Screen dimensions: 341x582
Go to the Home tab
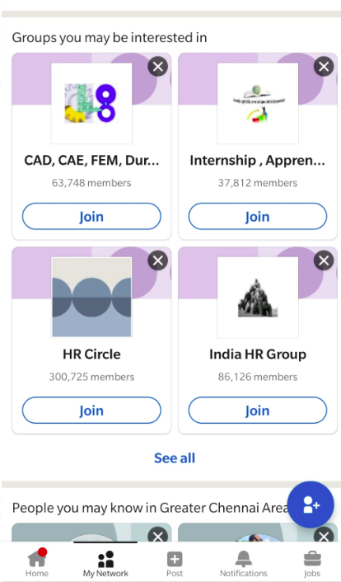(37, 563)
